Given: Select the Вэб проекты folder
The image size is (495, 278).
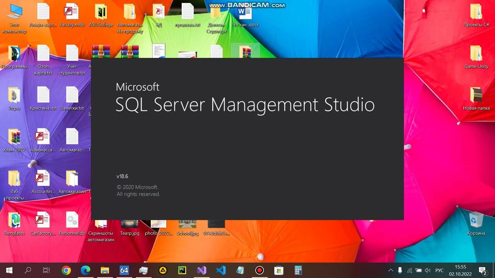Looking at the screenshot, I should [14, 185].
